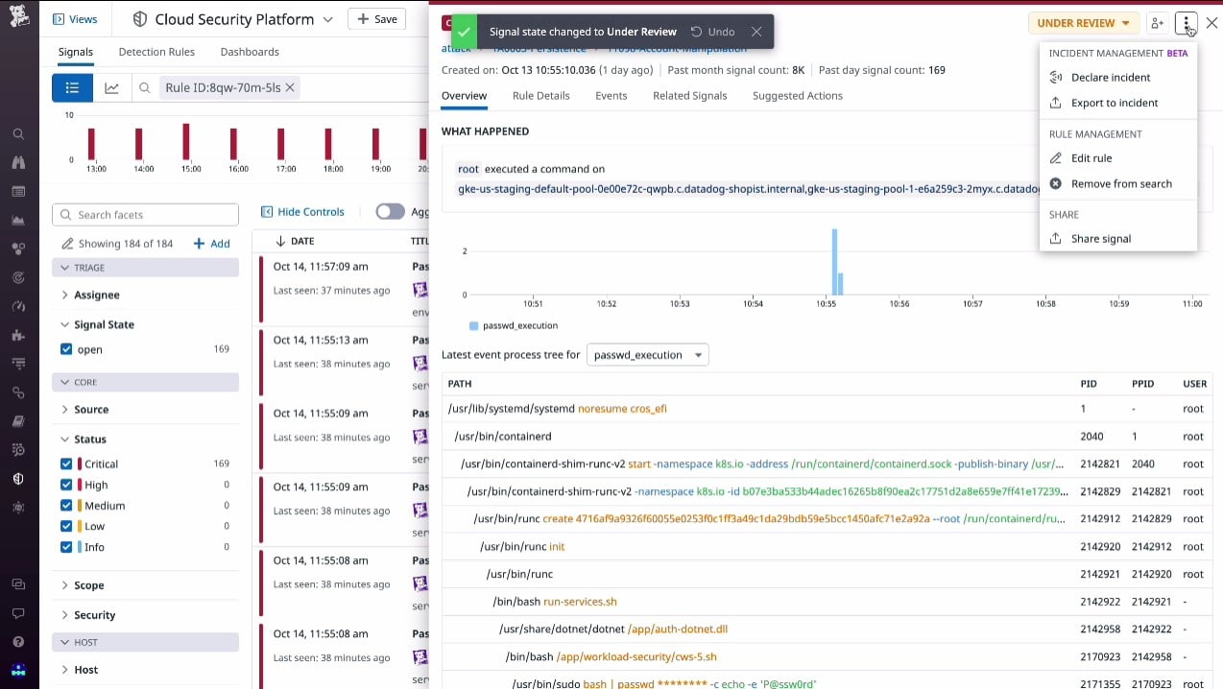Open the bug icon in left sidebar
The image size is (1223, 689).
(x=18, y=507)
